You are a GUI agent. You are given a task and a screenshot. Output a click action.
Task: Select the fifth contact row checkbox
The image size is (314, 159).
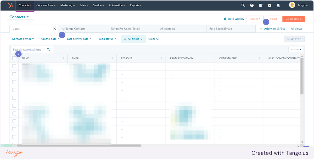coord(14,98)
